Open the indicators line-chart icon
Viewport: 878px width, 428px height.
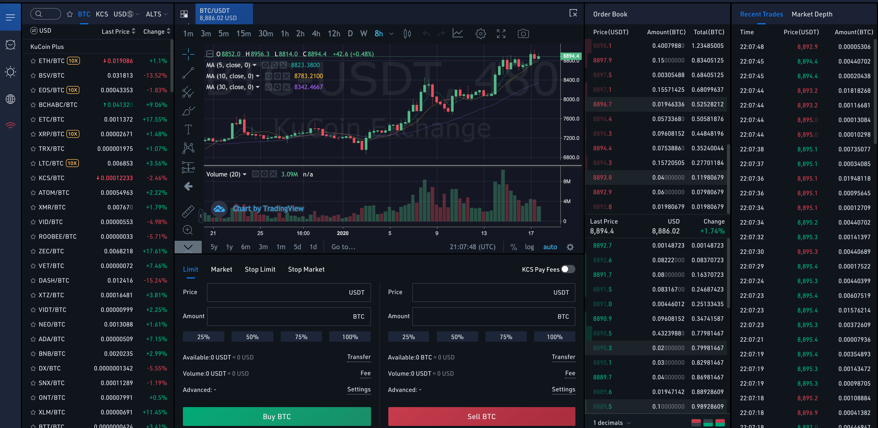pyautogui.click(x=457, y=33)
